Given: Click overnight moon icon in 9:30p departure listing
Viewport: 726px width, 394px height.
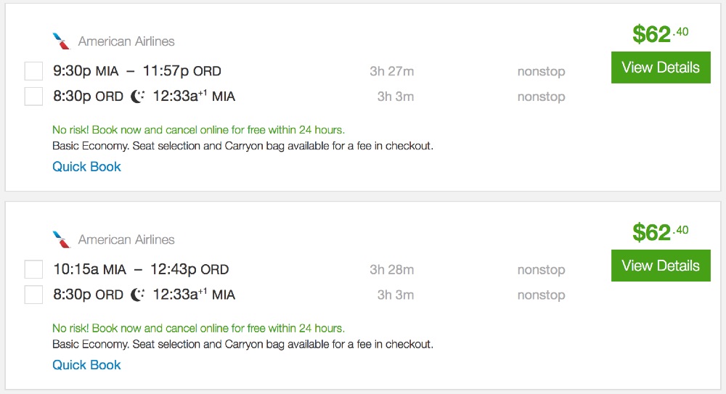Looking at the screenshot, I should click(x=138, y=97).
